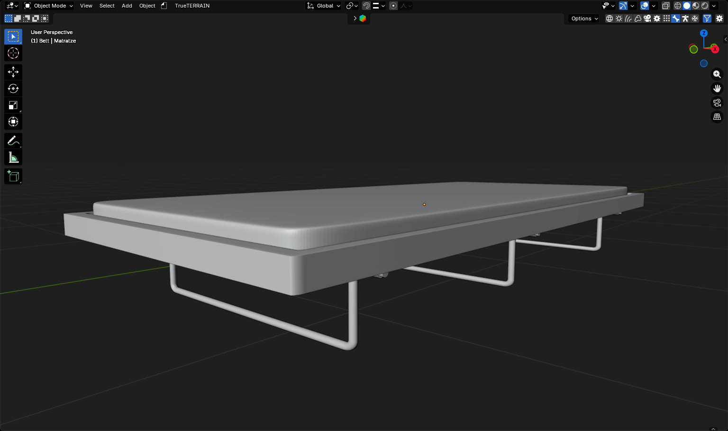Set selection mode to invert selection
728x431 pixels.
(36, 18)
